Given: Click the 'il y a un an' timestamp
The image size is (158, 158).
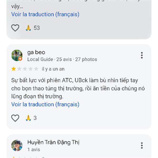Looking at the screenshot, I should point(53,69).
